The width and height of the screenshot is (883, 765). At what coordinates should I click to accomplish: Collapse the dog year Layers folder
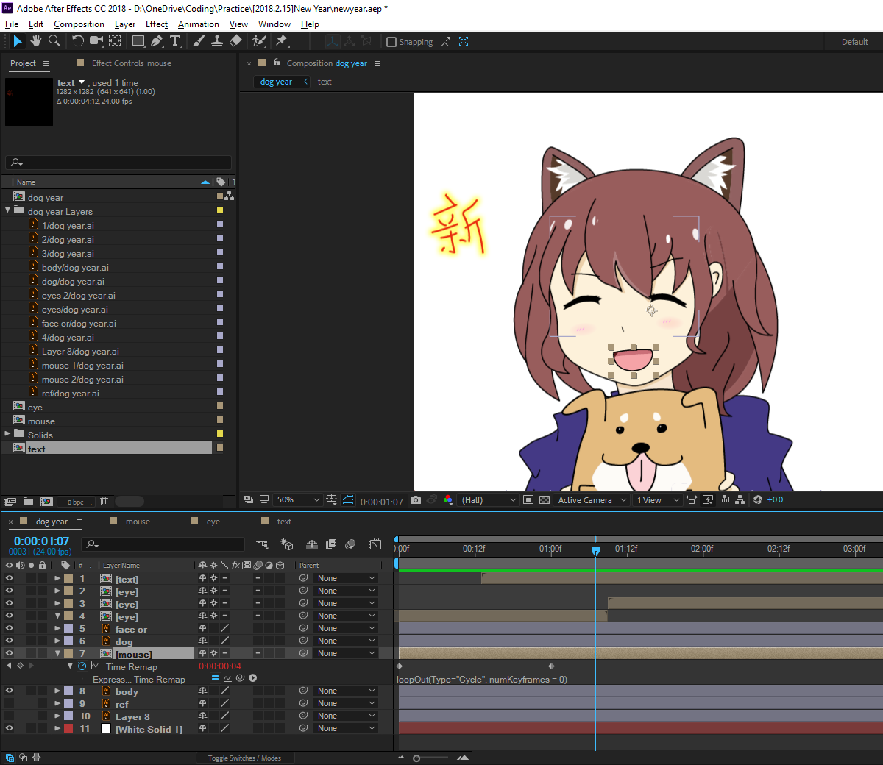[x=8, y=210]
